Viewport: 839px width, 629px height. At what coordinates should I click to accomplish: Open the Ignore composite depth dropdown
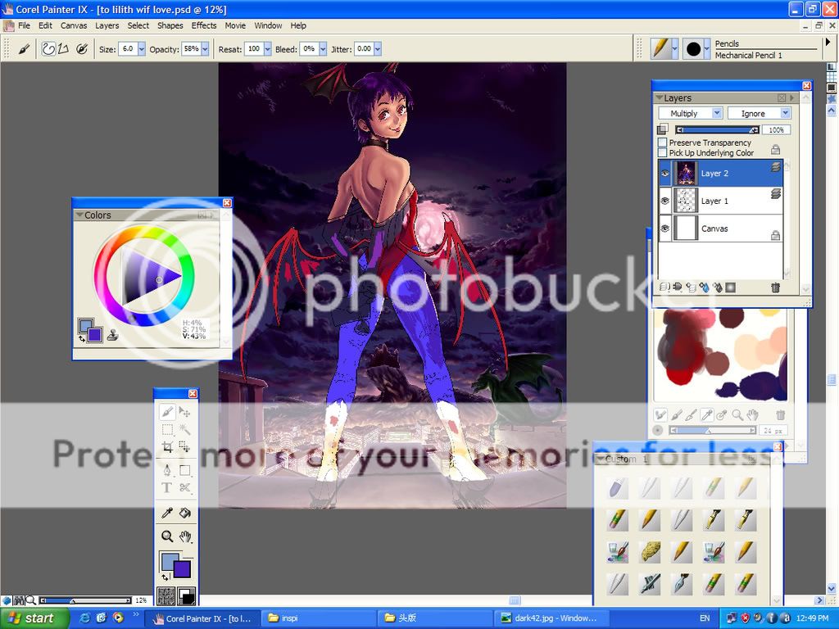(759, 113)
